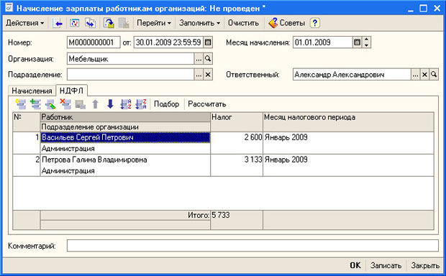The image size is (446, 276).
Task: Open calendar for Месяц начисления
Action: click(358, 42)
